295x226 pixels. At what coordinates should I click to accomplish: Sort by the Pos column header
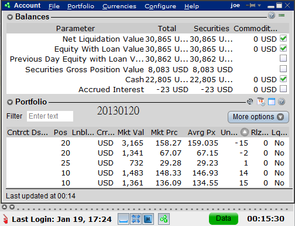[x=60, y=133]
